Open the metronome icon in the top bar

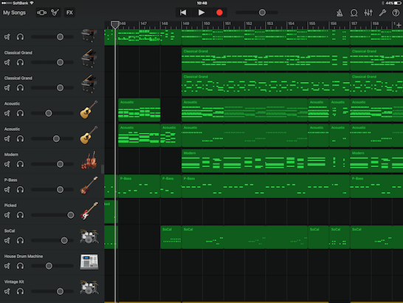point(340,13)
